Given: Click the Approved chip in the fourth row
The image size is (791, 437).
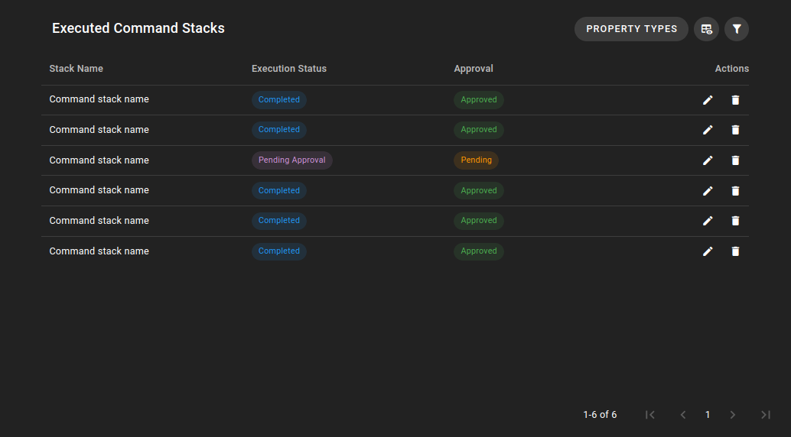Looking at the screenshot, I should click(x=479, y=190).
